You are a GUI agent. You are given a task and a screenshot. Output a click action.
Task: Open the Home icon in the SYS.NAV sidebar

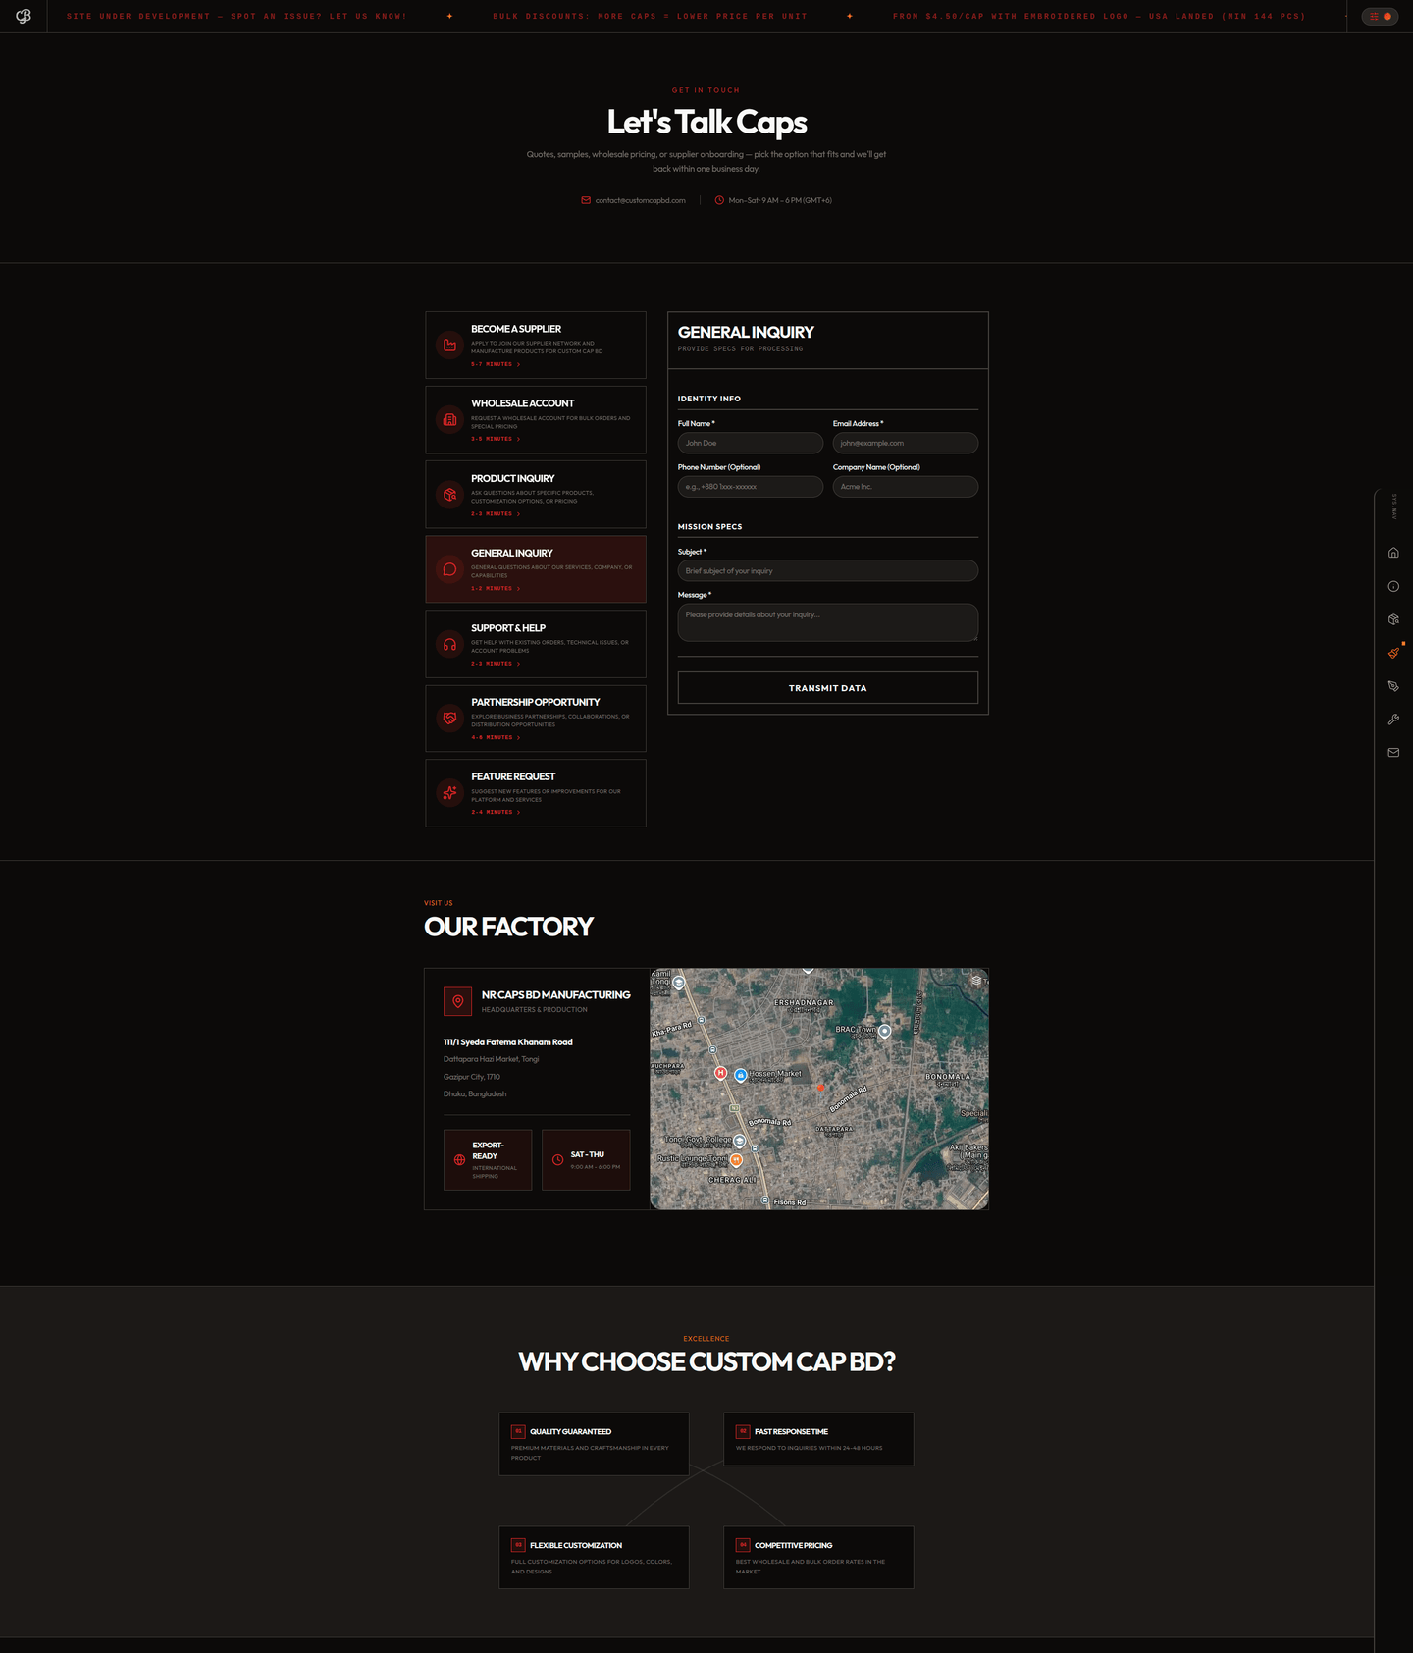point(1393,553)
